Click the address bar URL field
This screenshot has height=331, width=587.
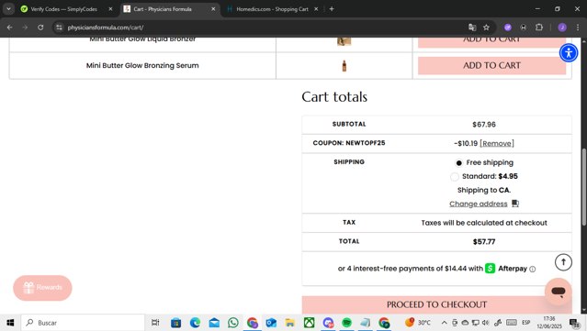click(x=262, y=28)
